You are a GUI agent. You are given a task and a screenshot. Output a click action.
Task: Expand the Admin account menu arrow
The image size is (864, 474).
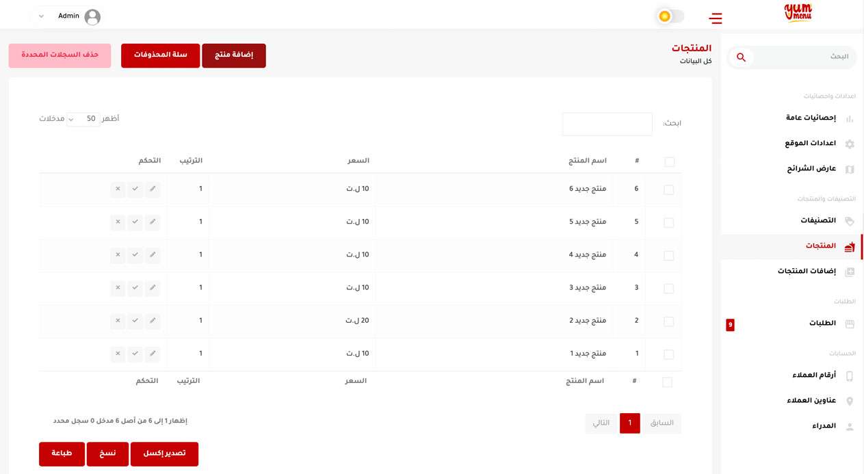pyautogui.click(x=42, y=16)
